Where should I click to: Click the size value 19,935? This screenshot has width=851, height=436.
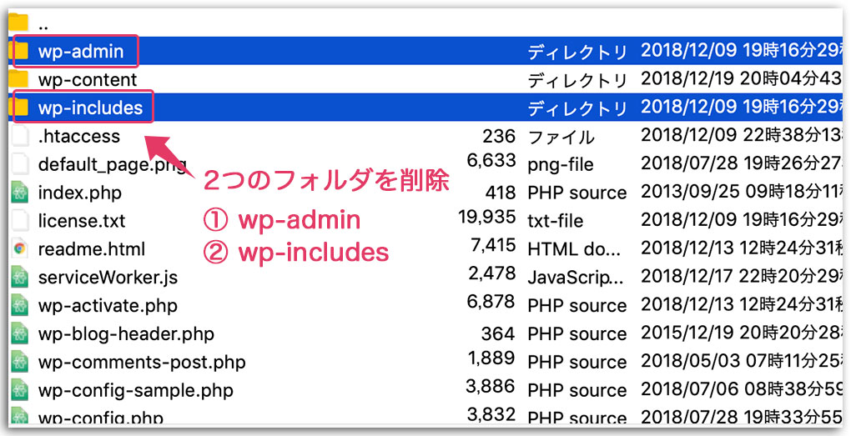coord(487,217)
